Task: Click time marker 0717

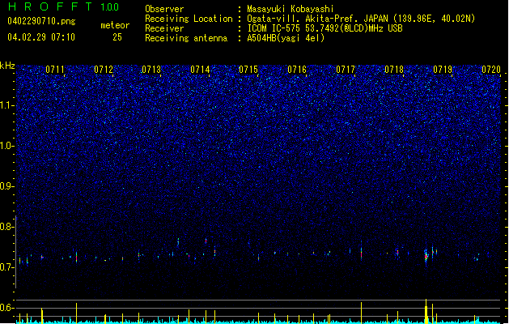Action: [346, 70]
